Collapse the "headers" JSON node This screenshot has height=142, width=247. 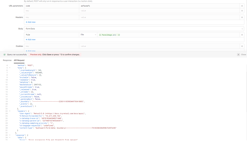click(10, 111)
